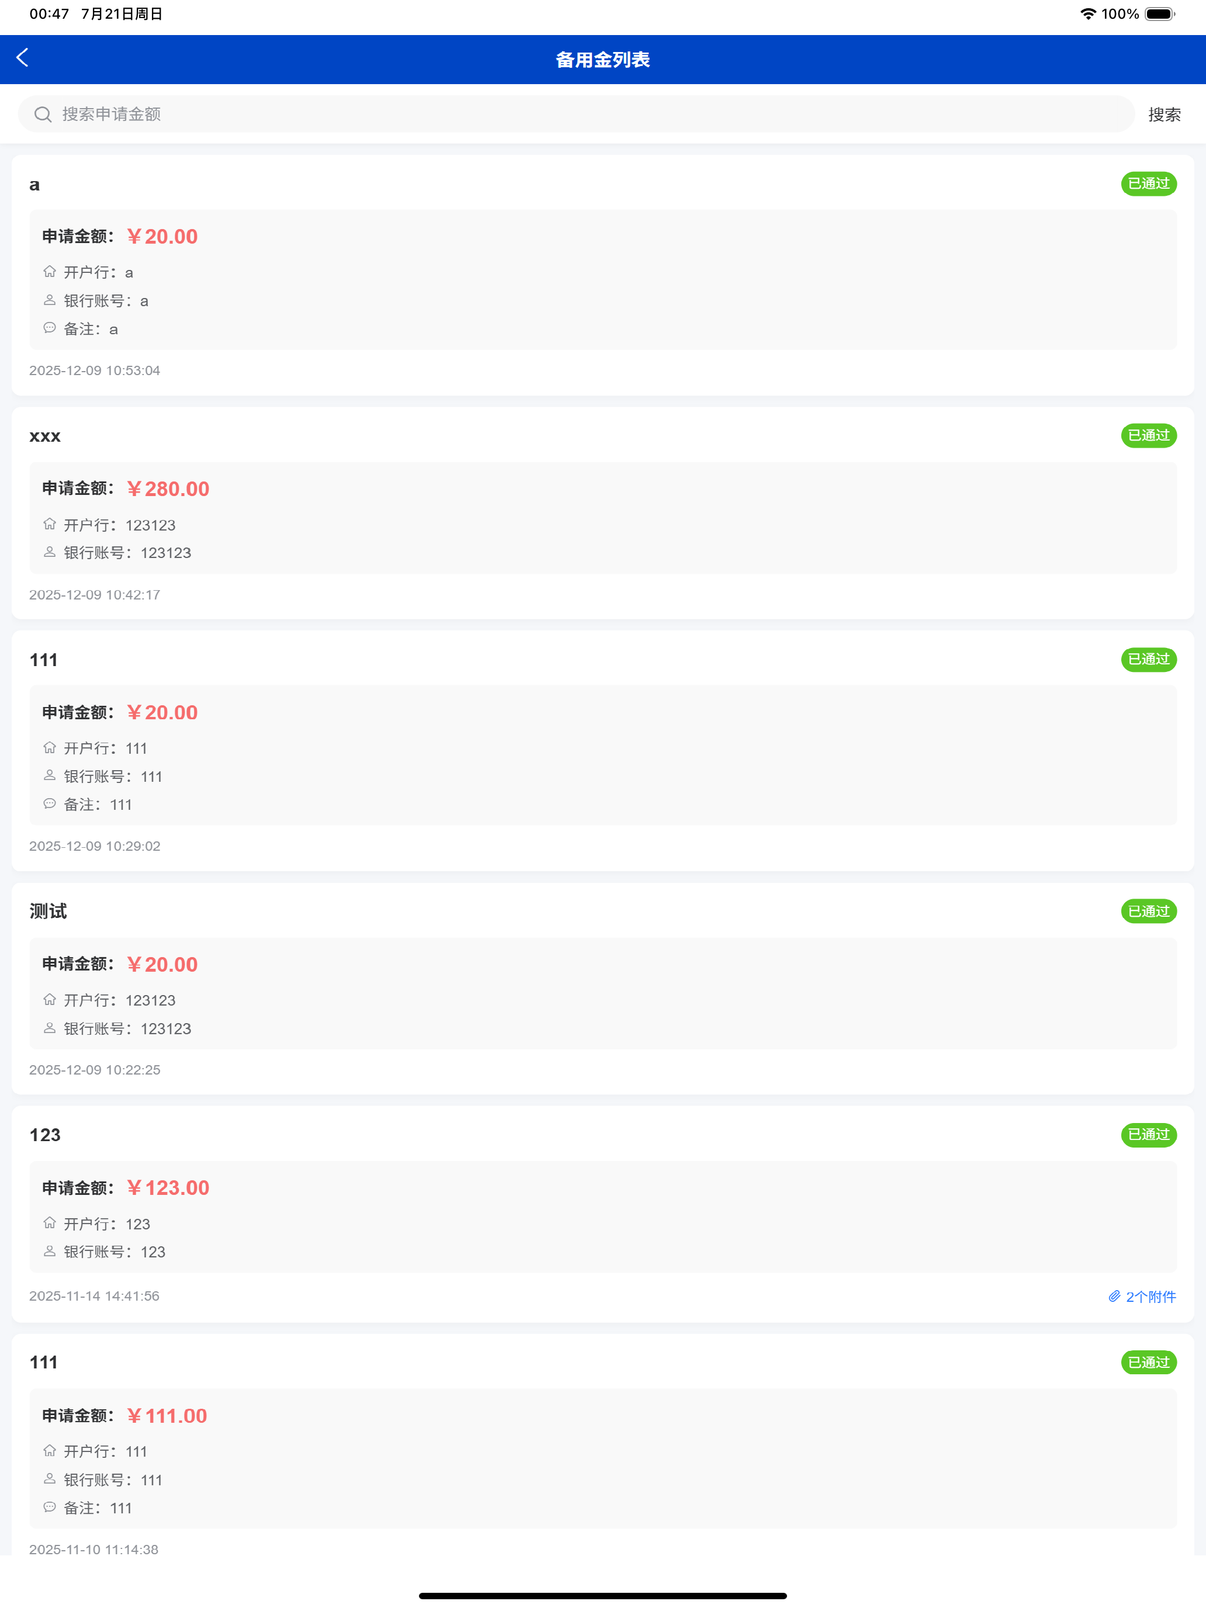Viewport: 1206px width, 1608px height.
Task: Focus the 搜索申请金额 search field
Action: click(x=577, y=114)
